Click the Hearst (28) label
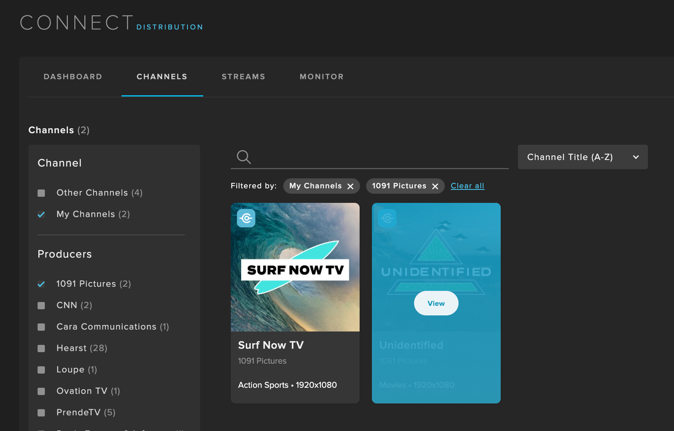 [82, 348]
